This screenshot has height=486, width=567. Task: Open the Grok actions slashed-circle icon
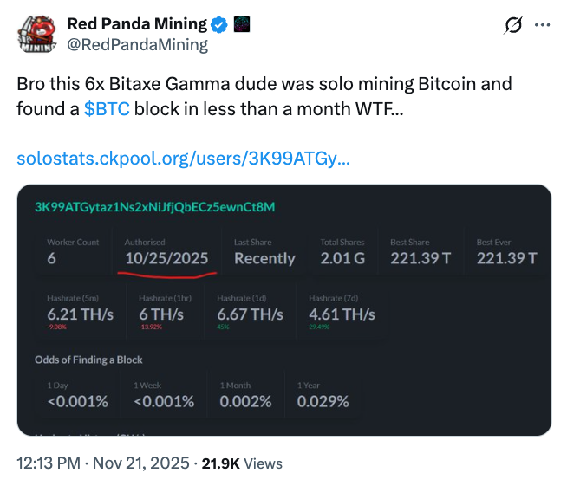512,26
